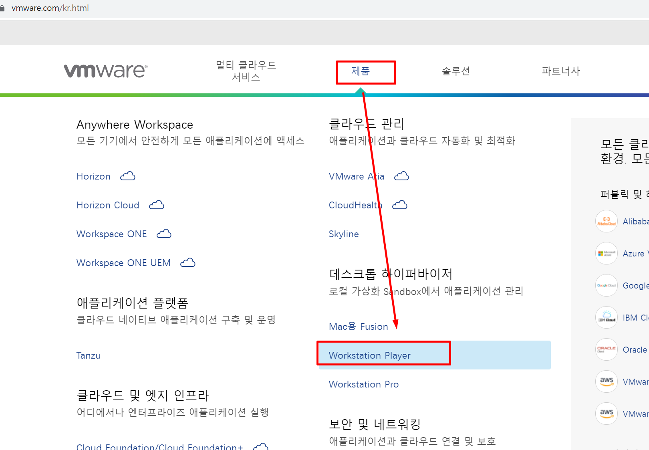Click the text 모든 기기에서 안전하게 모든 애플리케이션에 액세스
Image resolution: width=649 pixels, height=450 pixels.
(191, 141)
